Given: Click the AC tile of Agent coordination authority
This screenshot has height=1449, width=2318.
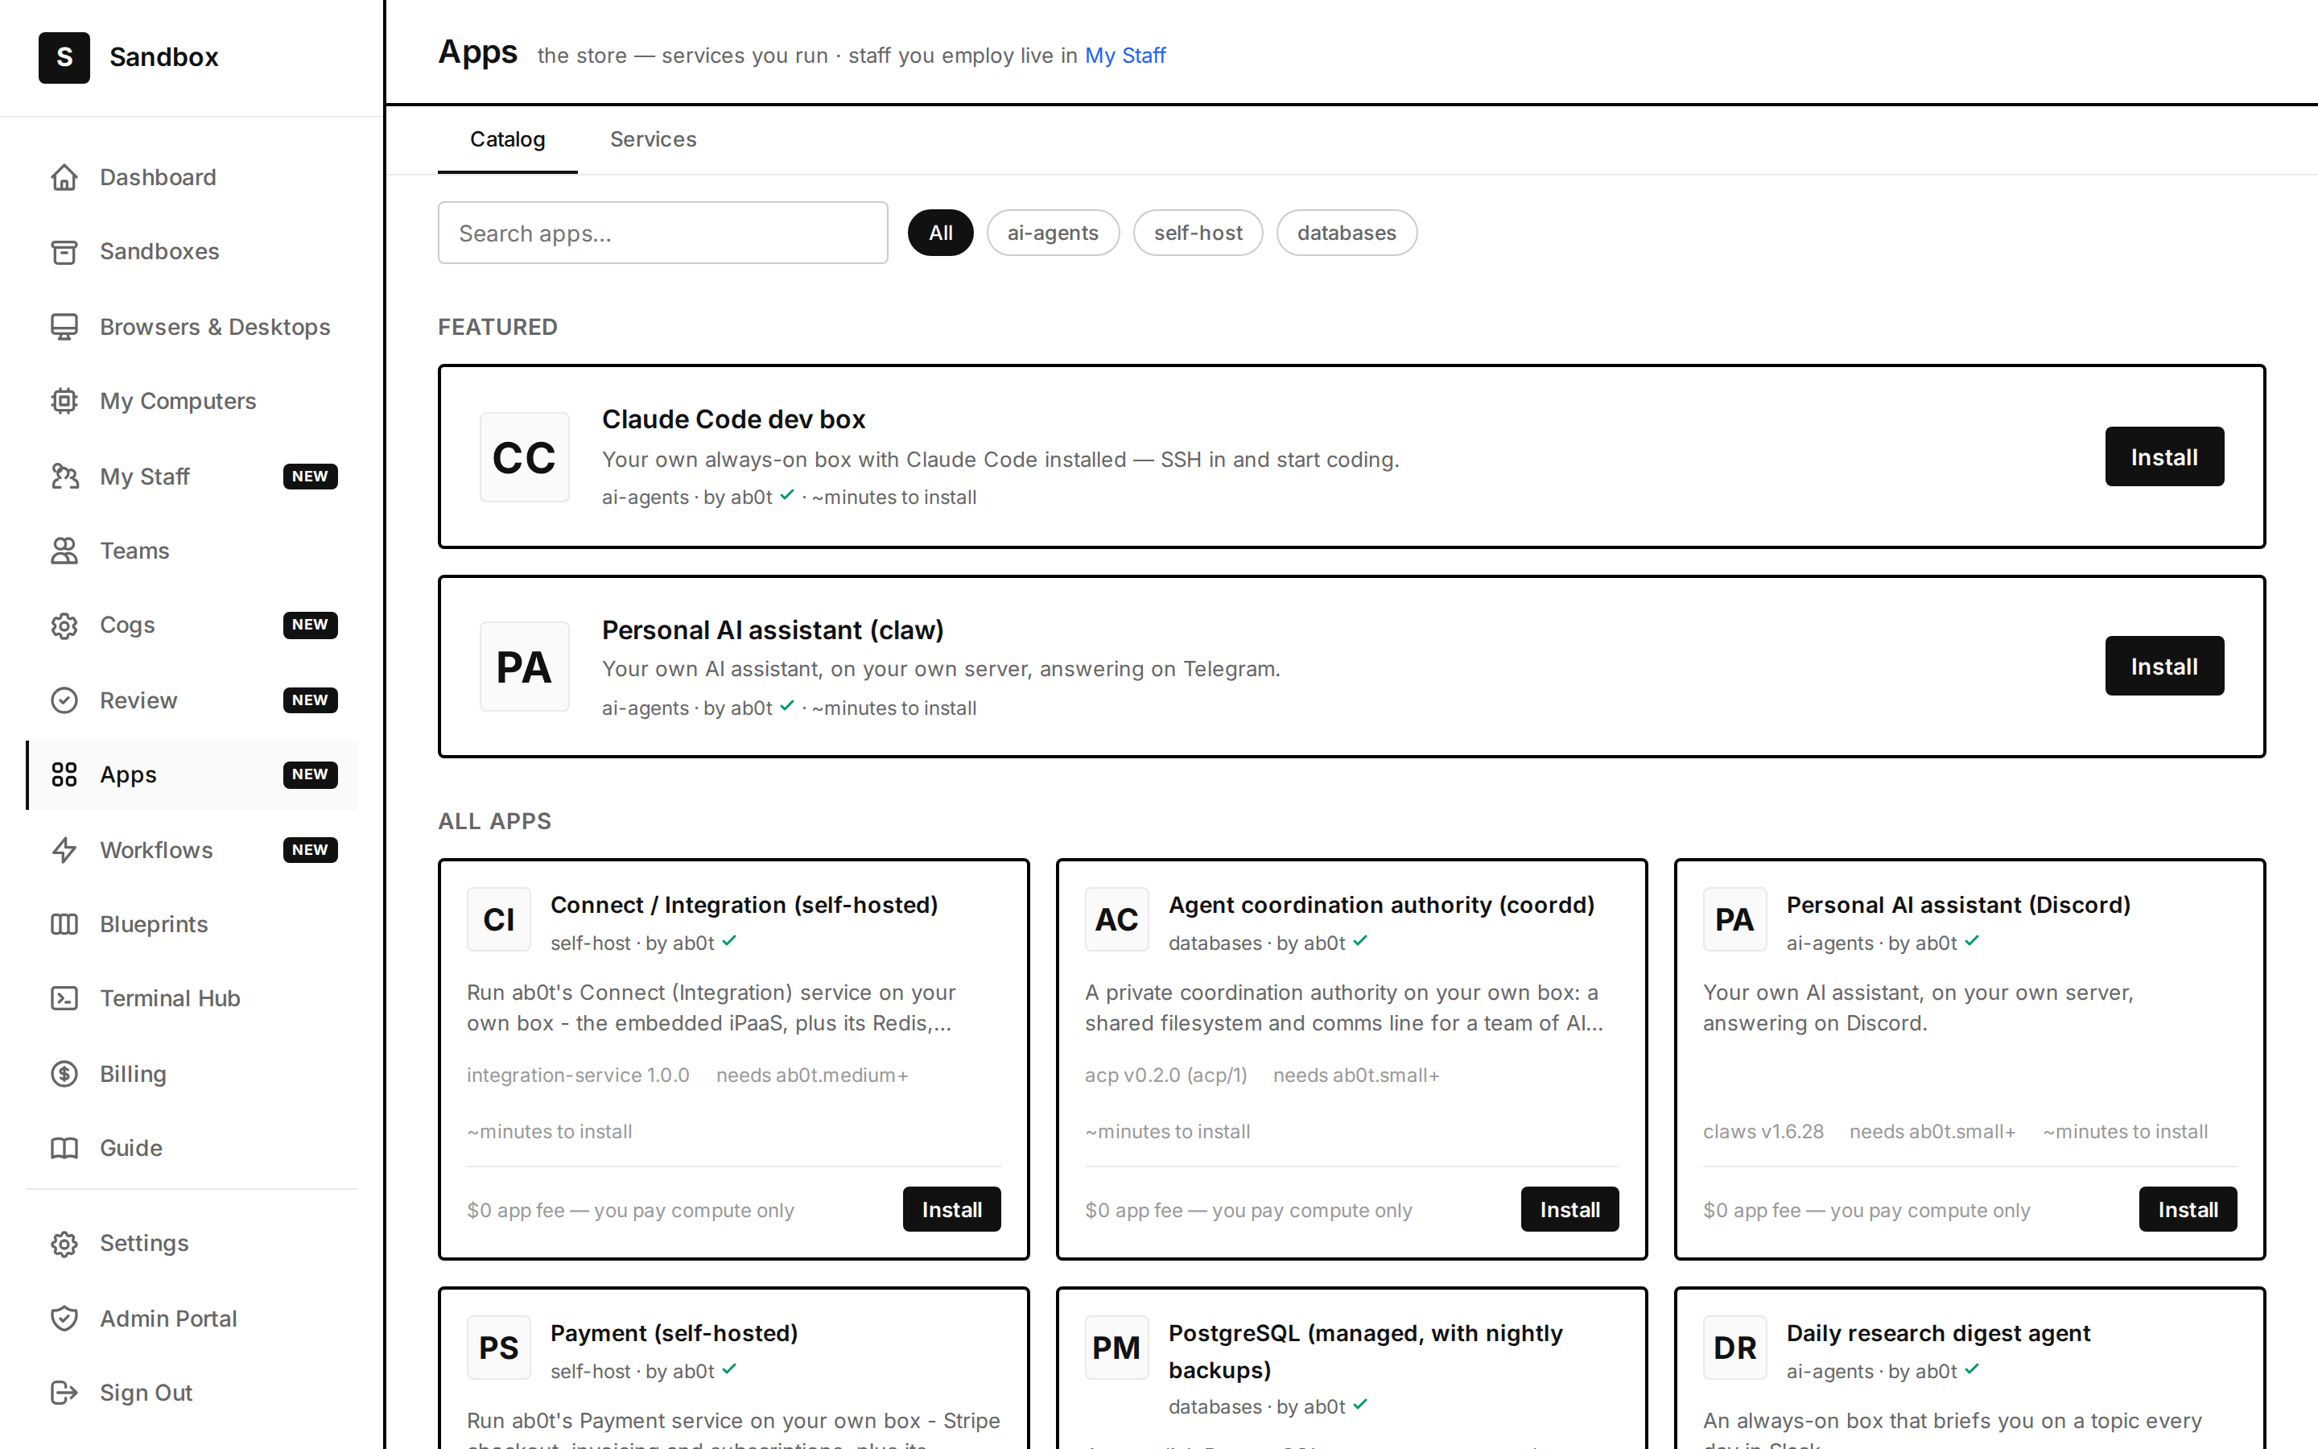Looking at the screenshot, I should point(1117,919).
